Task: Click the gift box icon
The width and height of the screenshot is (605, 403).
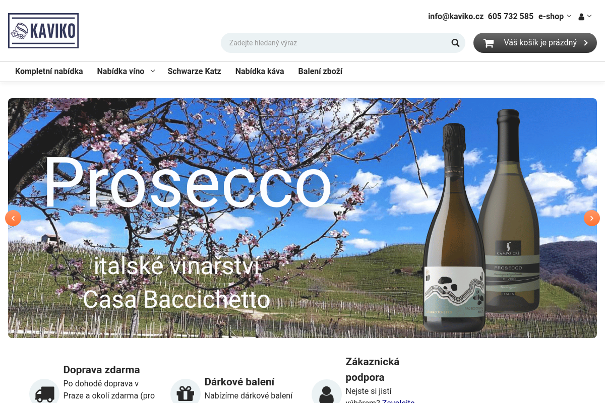Action: 186,393
